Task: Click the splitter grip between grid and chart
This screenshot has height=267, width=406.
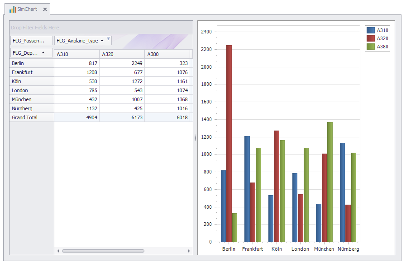Action: click(x=195, y=138)
